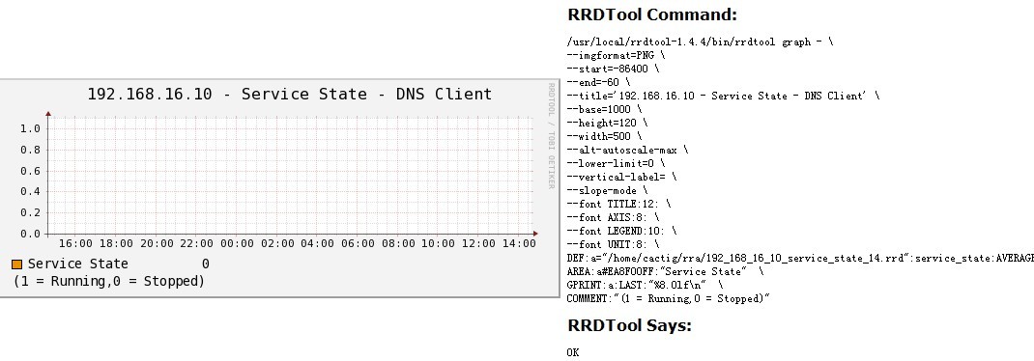The width and height of the screenshot is (1034, 361).
Task: Click the 1.0 value on y-axis
Action: point(30,128)
